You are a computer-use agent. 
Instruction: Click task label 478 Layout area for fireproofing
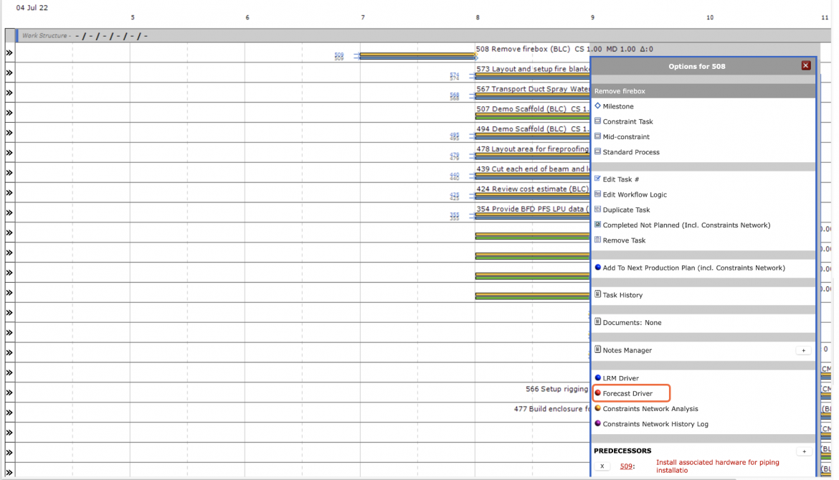click(x=533, y=149)
